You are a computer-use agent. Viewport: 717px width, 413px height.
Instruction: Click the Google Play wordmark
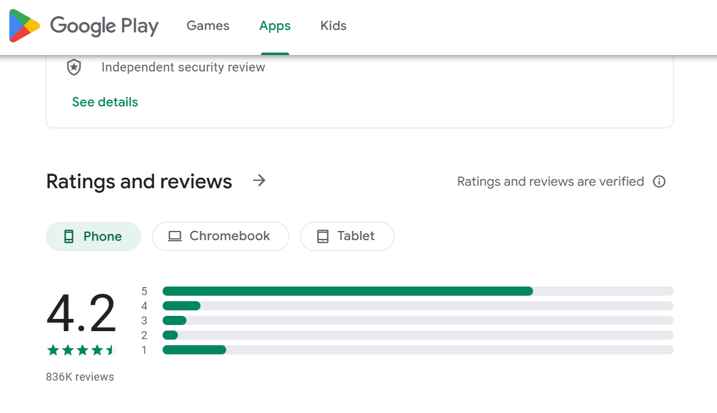pyautogui.click(x=105, y=26)
